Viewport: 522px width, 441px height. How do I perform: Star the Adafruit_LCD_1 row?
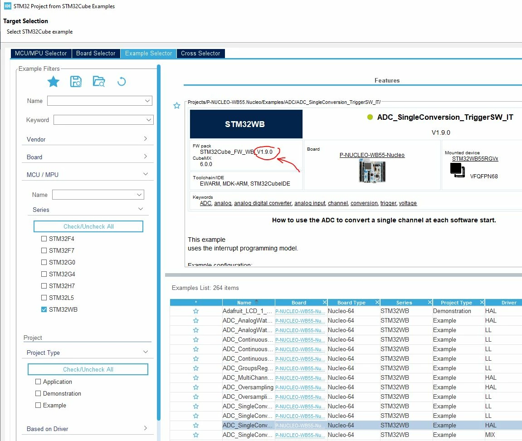pos(196,311)
